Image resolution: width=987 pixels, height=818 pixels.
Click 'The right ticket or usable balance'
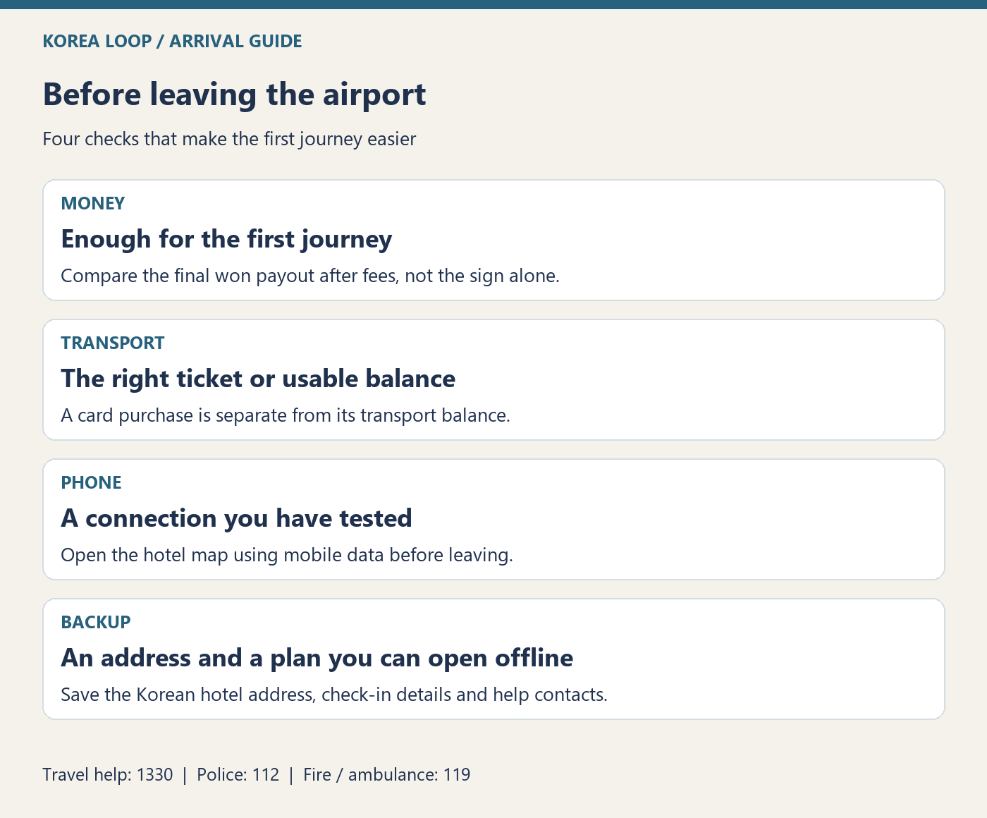coord(258,379)
